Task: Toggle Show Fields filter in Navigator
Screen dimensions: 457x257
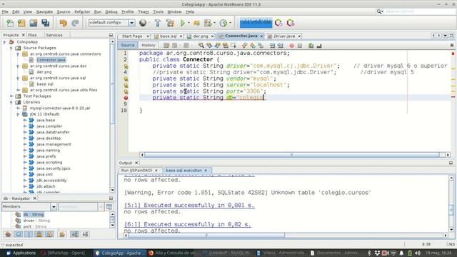Action: 19,234
